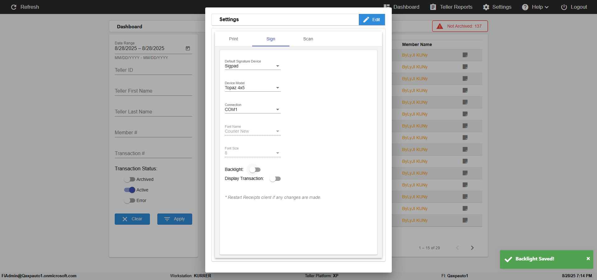The width and height of the screenshot is (597, 280).
Task: Click the note icon in the topmost member row
Action: click(465, 55)
